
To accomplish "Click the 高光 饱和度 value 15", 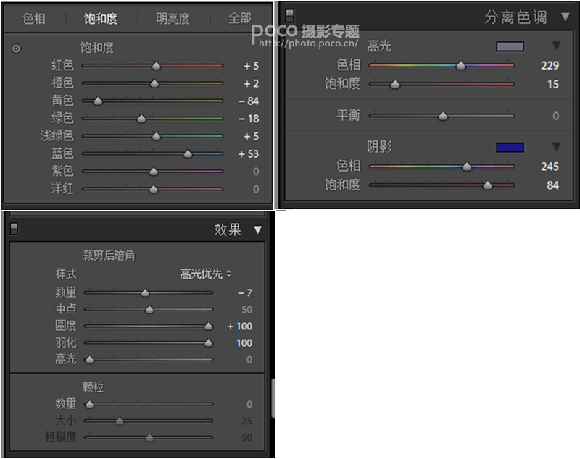I will 553,85.
